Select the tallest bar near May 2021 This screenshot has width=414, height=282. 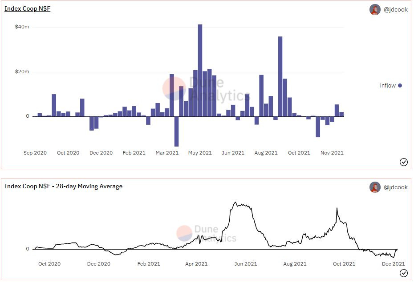click(x=200, y=70)
